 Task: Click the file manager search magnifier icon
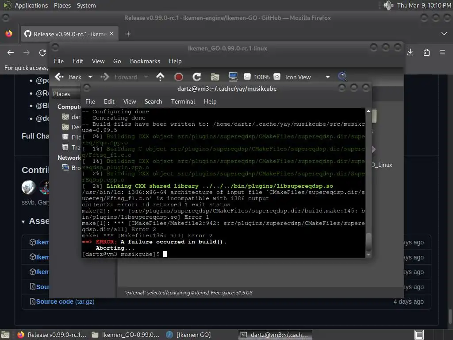coord(342,77)
